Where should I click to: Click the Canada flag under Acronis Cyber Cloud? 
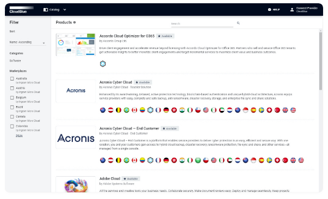pos(134,110)
